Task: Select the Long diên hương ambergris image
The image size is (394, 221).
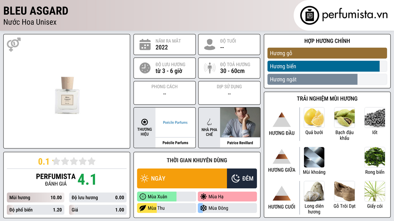Action: click(314, 191)
